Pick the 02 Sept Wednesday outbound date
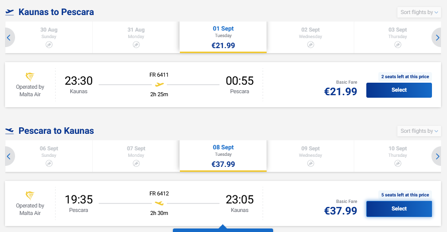Image resolution: width=447 pixels, height=232 pixels. click(x=311, y=38)
